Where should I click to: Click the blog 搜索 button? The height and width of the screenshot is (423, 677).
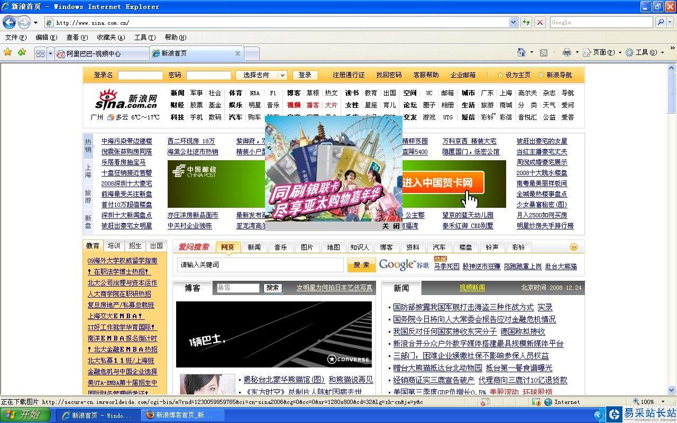(273, 288)
